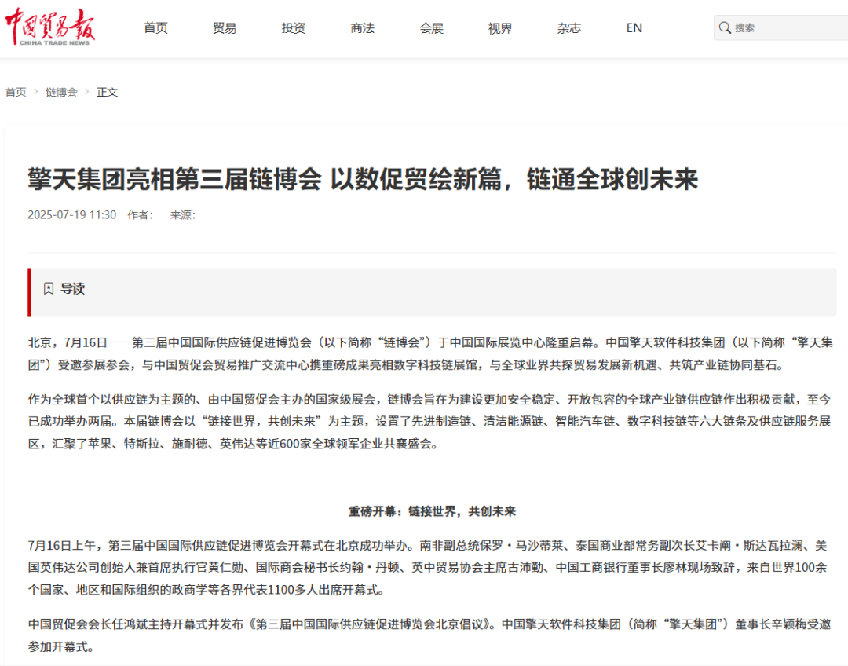Click the article headline 擎天集团亮相第三届链博会
The image size is (848, 666).
click(x=363, y=179)
